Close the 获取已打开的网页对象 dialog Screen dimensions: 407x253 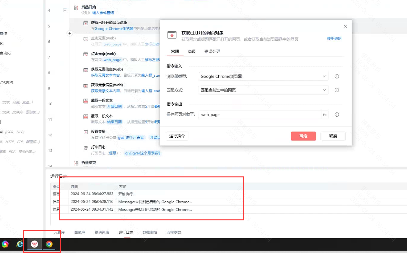(x=345, y=26)
